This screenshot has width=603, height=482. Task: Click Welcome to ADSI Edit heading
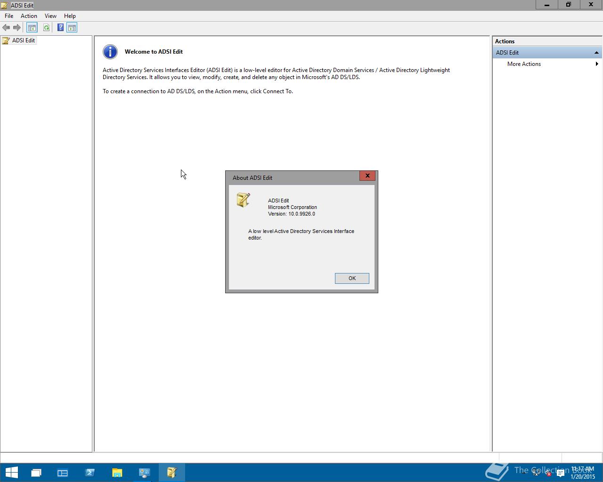(154, 52)
